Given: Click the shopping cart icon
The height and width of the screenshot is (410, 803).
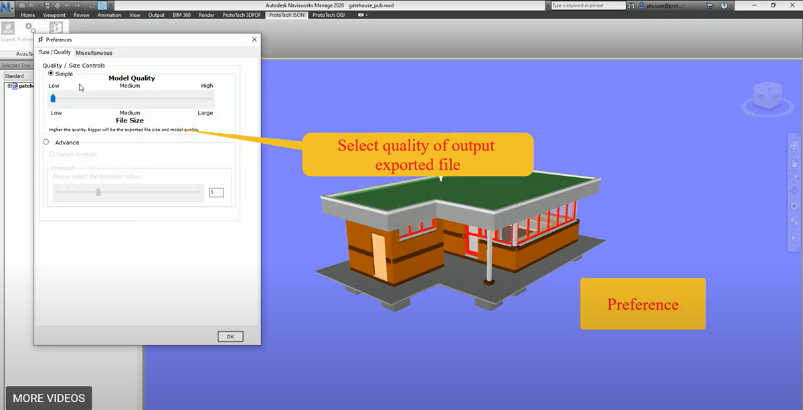Looking at the screenshot, I should click(x=709, y=5).
